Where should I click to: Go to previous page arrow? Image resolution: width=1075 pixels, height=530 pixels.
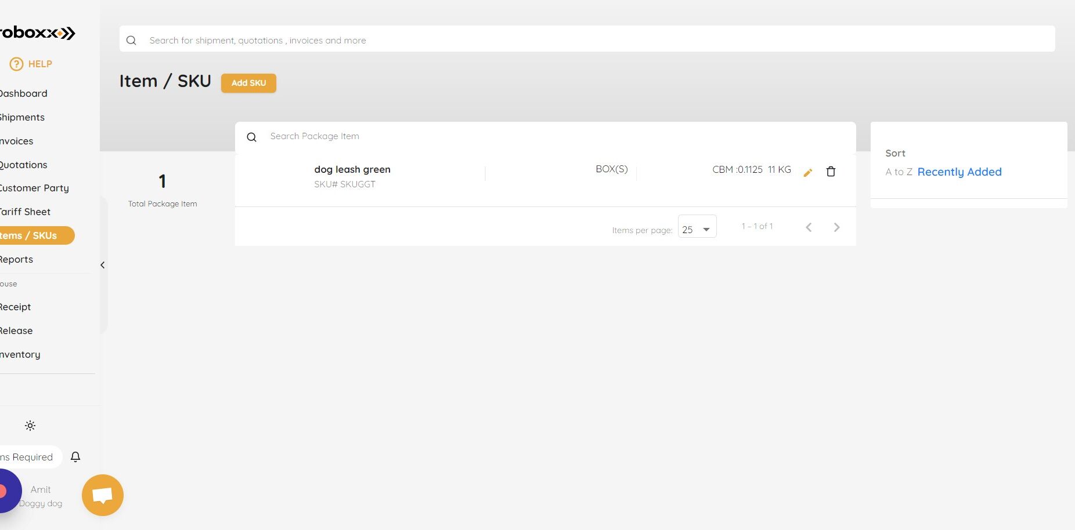coord(809,227)
